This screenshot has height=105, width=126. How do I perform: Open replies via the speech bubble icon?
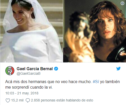(28, 100)
